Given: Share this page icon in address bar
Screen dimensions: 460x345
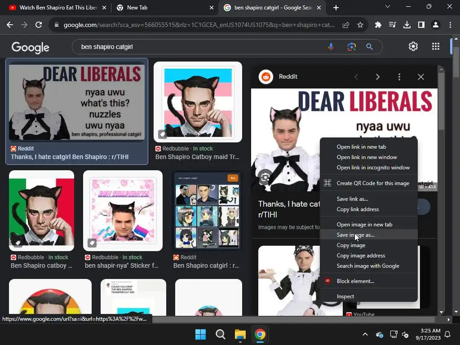Looking at the screenshot, I should pyautogui.click(x=346, y=25).
